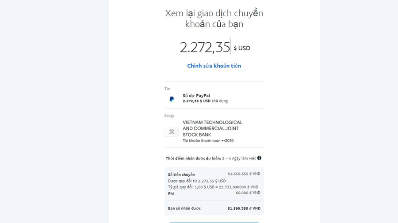Viewport: 398px width, 223px height.
Task: Click the $ USD currency label
Action: [x=241, y=48]
